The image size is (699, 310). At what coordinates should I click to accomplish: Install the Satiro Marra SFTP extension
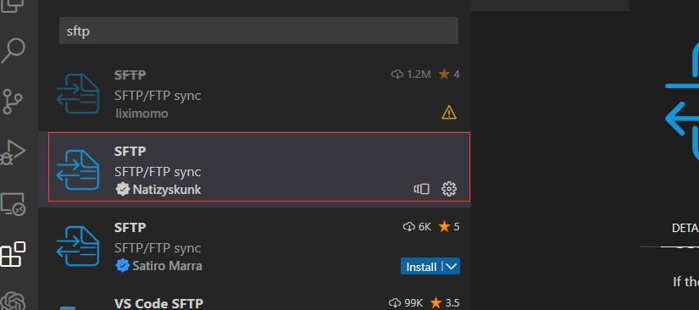coord(421,266)
